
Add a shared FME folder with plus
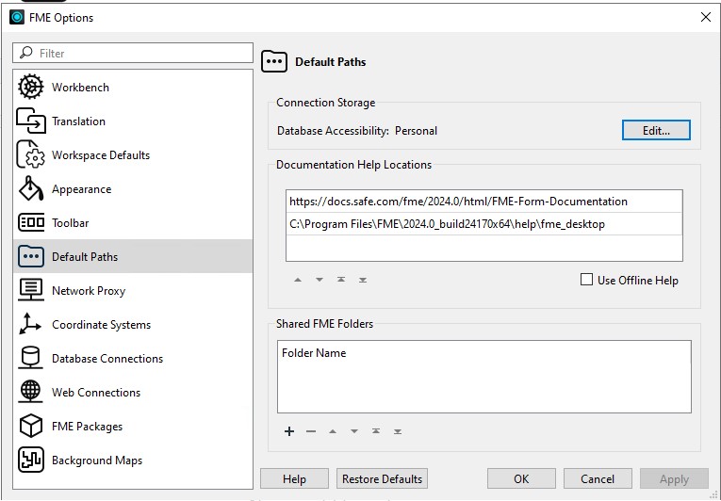[x=289, y=431]
